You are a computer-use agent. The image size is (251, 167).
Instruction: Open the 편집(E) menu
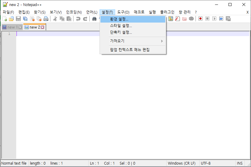[24, 12]
